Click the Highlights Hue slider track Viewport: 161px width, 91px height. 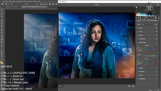pos(147,48)
